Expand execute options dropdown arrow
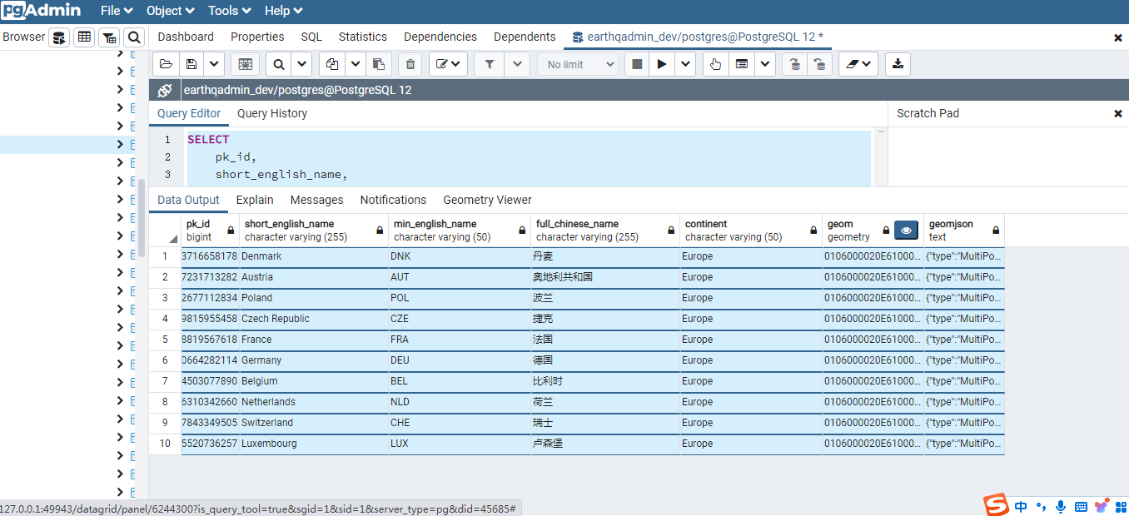 click(685, 64)
